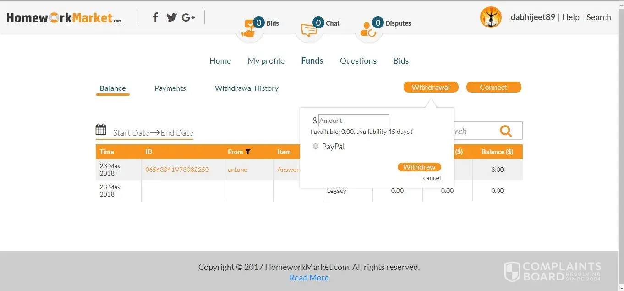The width and height of the screenshot is (624, 291).
Task: Open the antane user link
Action: [x=237, y=170]
